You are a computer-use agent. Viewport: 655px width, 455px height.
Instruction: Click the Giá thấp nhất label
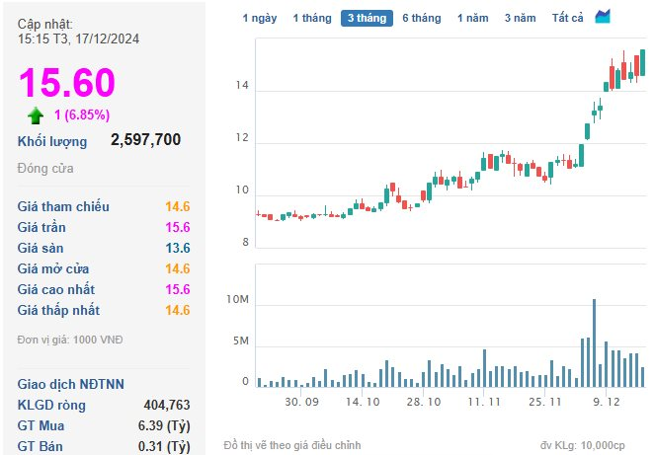(58, 310)
